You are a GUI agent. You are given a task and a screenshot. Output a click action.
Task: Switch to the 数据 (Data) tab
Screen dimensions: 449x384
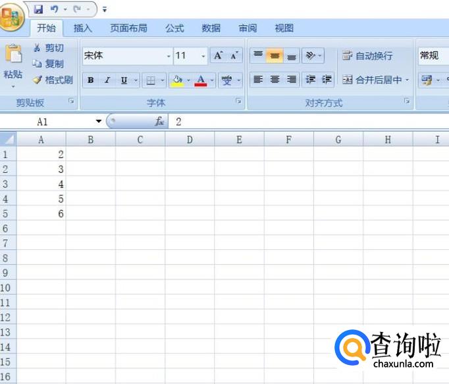pyautogui.click(x=211, y=28)
